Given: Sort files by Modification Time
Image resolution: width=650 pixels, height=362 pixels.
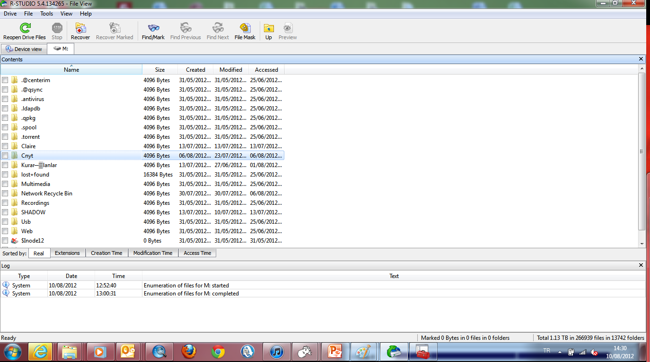Looking at the screenshot, I should point(153,253).
